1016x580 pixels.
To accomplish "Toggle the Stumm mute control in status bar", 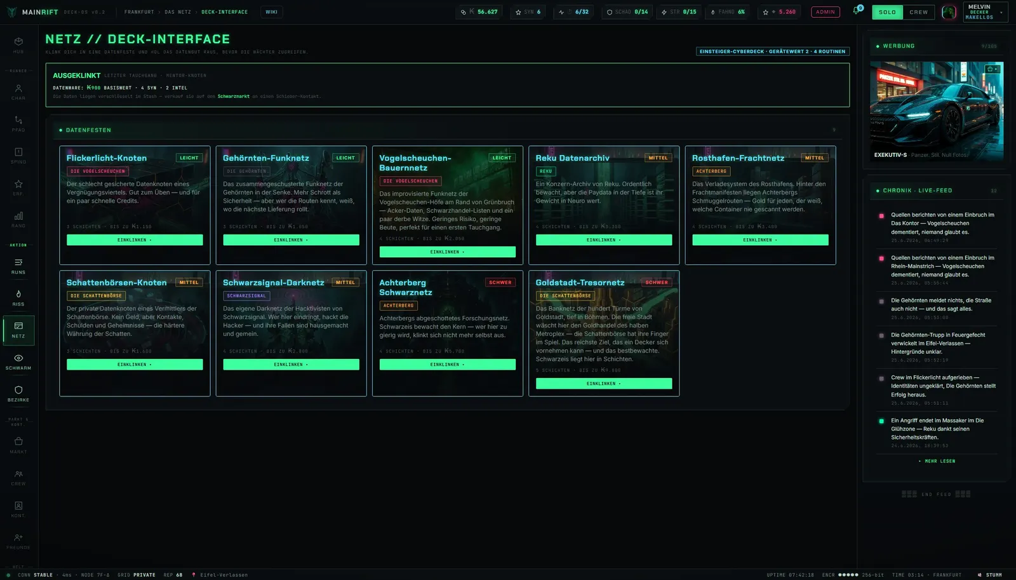I will tap(990, 575).
